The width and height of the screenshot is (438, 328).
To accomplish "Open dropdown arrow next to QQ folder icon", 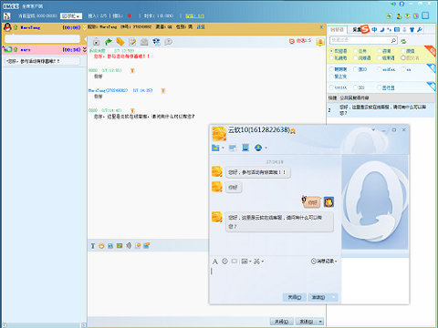I will (x=223, y=148).
